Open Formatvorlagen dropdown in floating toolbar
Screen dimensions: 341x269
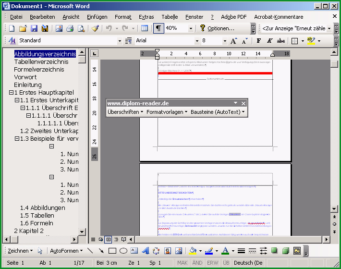click(x=167, y=112)
